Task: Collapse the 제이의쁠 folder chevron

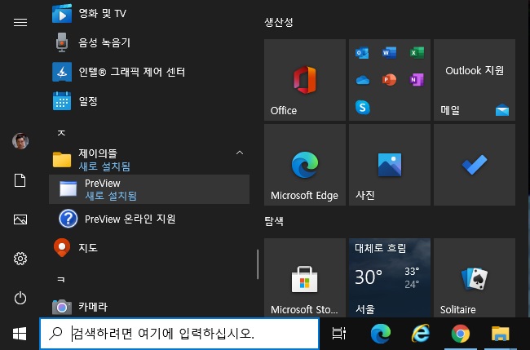Action: (239, 153)
